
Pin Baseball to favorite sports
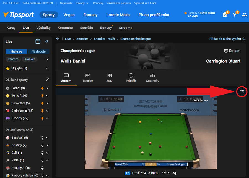coord(42,138)
